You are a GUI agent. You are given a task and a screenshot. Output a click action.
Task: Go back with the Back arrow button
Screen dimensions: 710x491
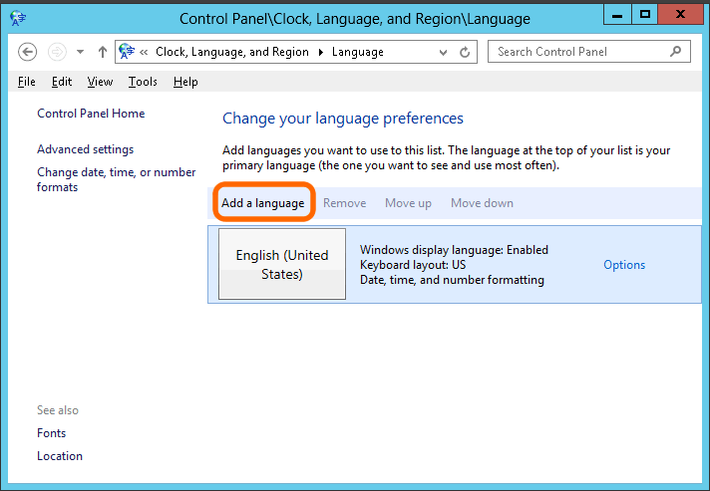27,52
